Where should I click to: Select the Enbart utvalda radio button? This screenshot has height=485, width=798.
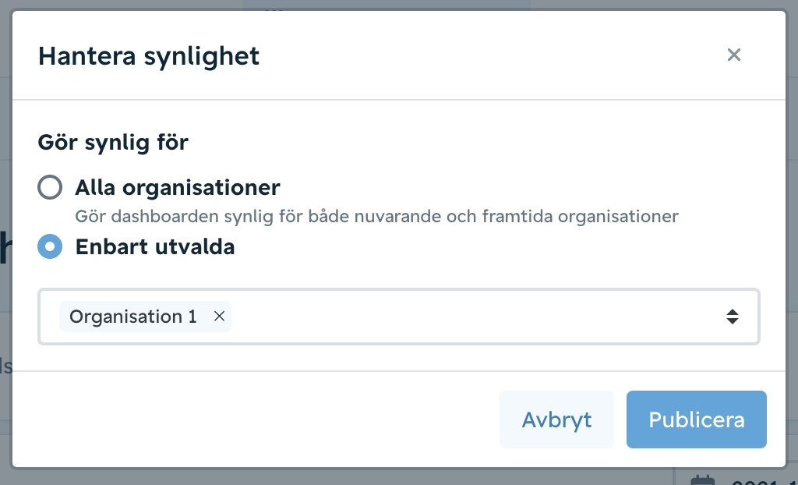(x=50, y=246)
